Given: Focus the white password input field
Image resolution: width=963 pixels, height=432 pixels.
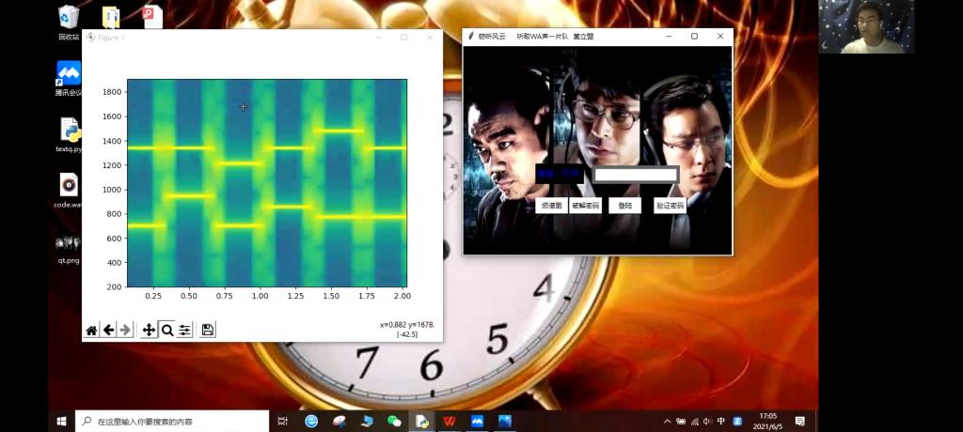Looking at the screenshot, I should [x=636, y=175].
